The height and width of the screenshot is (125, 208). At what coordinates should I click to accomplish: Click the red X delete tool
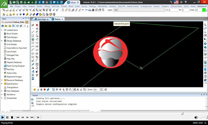(x=37, y=25)
